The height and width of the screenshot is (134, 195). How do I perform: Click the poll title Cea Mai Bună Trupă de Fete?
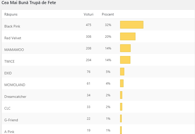click(29, 3)
